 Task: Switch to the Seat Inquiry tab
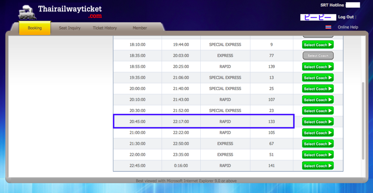70,28
